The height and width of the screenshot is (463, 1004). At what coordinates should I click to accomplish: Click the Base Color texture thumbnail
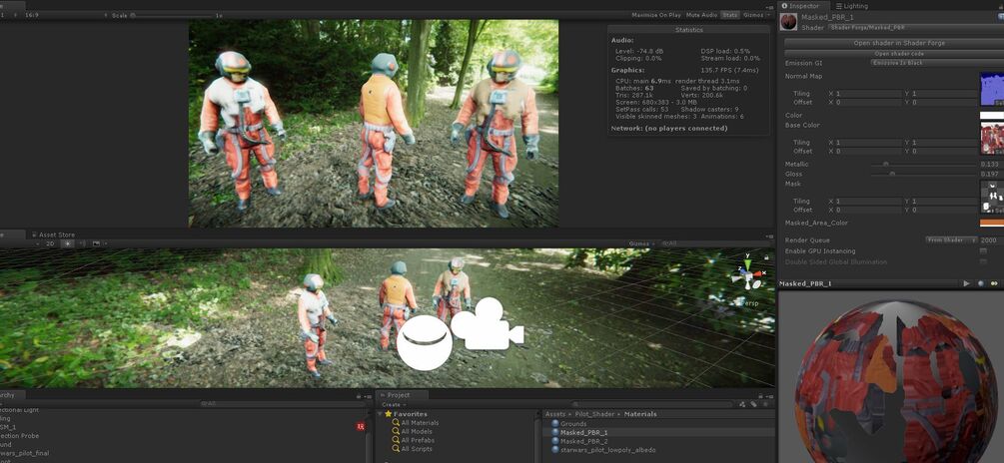click(992, 138)
